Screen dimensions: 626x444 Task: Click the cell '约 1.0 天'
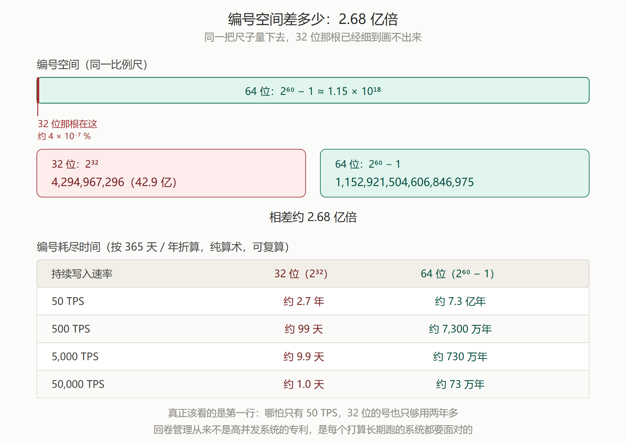click(304, 384)
